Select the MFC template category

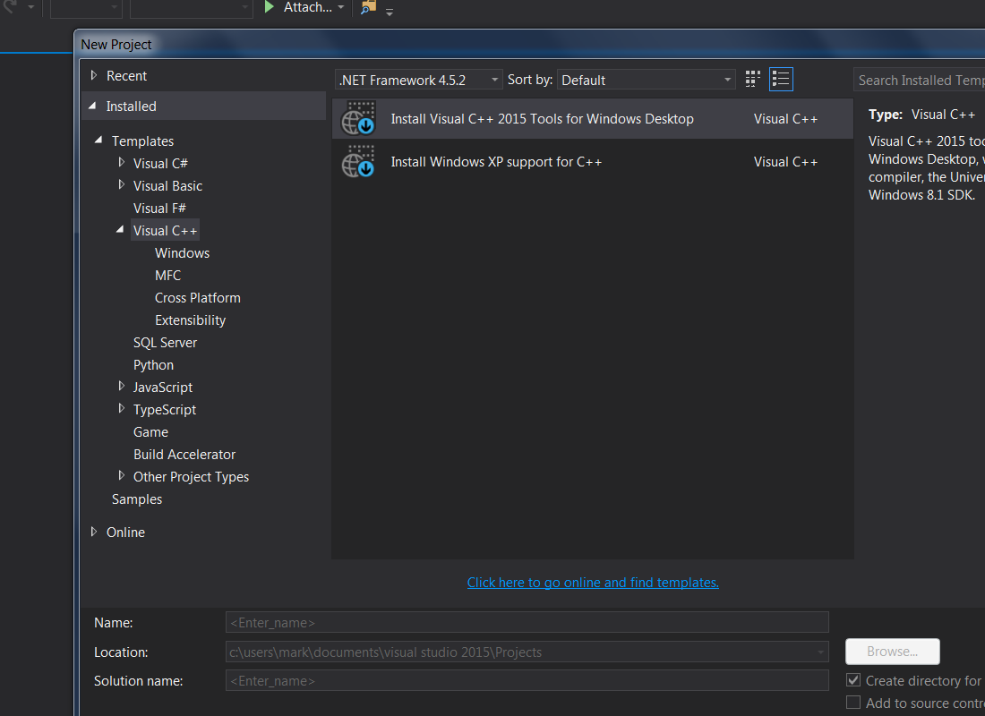[167, 276]
